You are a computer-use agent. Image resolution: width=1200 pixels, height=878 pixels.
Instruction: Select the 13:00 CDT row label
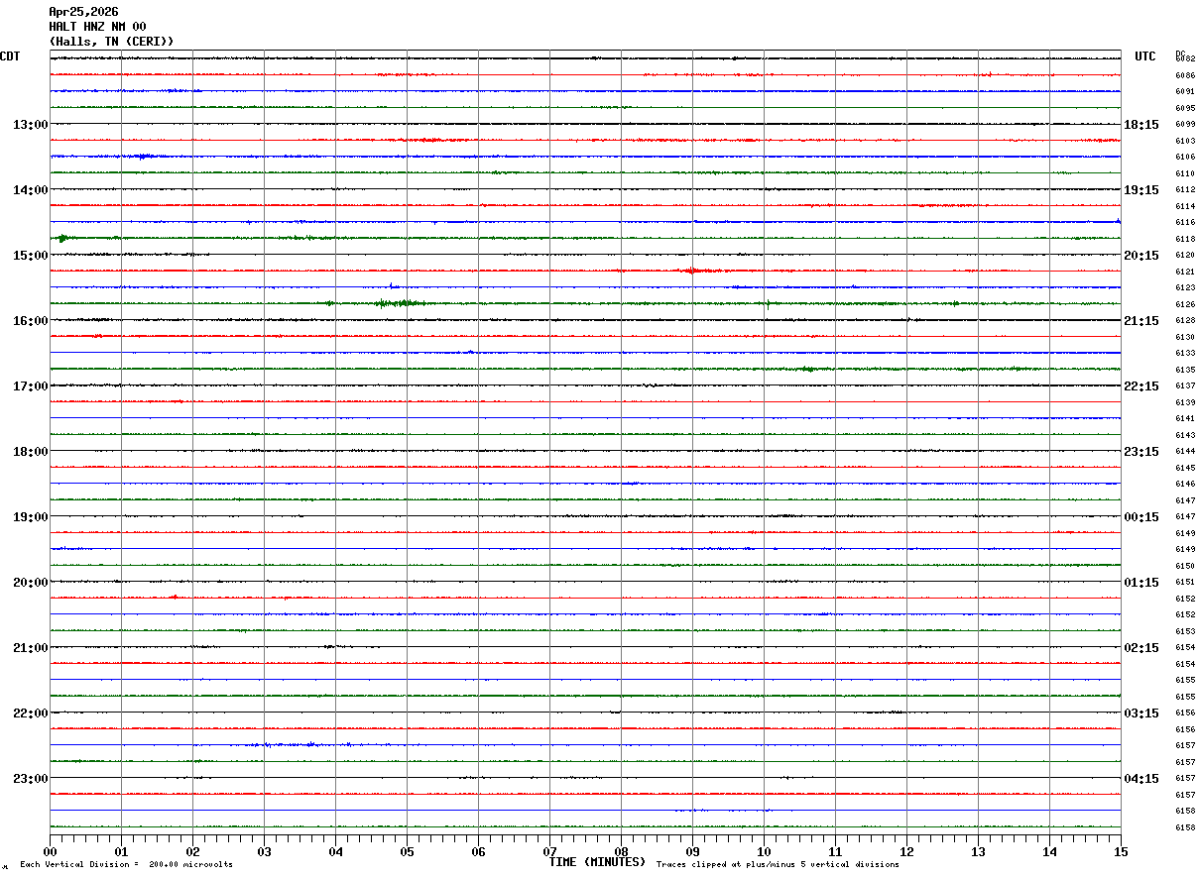pos(31,125)
